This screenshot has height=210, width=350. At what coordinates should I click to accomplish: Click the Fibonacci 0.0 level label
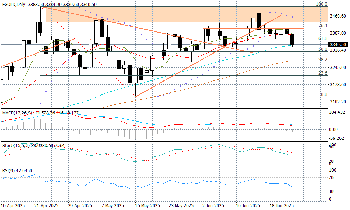324,94
